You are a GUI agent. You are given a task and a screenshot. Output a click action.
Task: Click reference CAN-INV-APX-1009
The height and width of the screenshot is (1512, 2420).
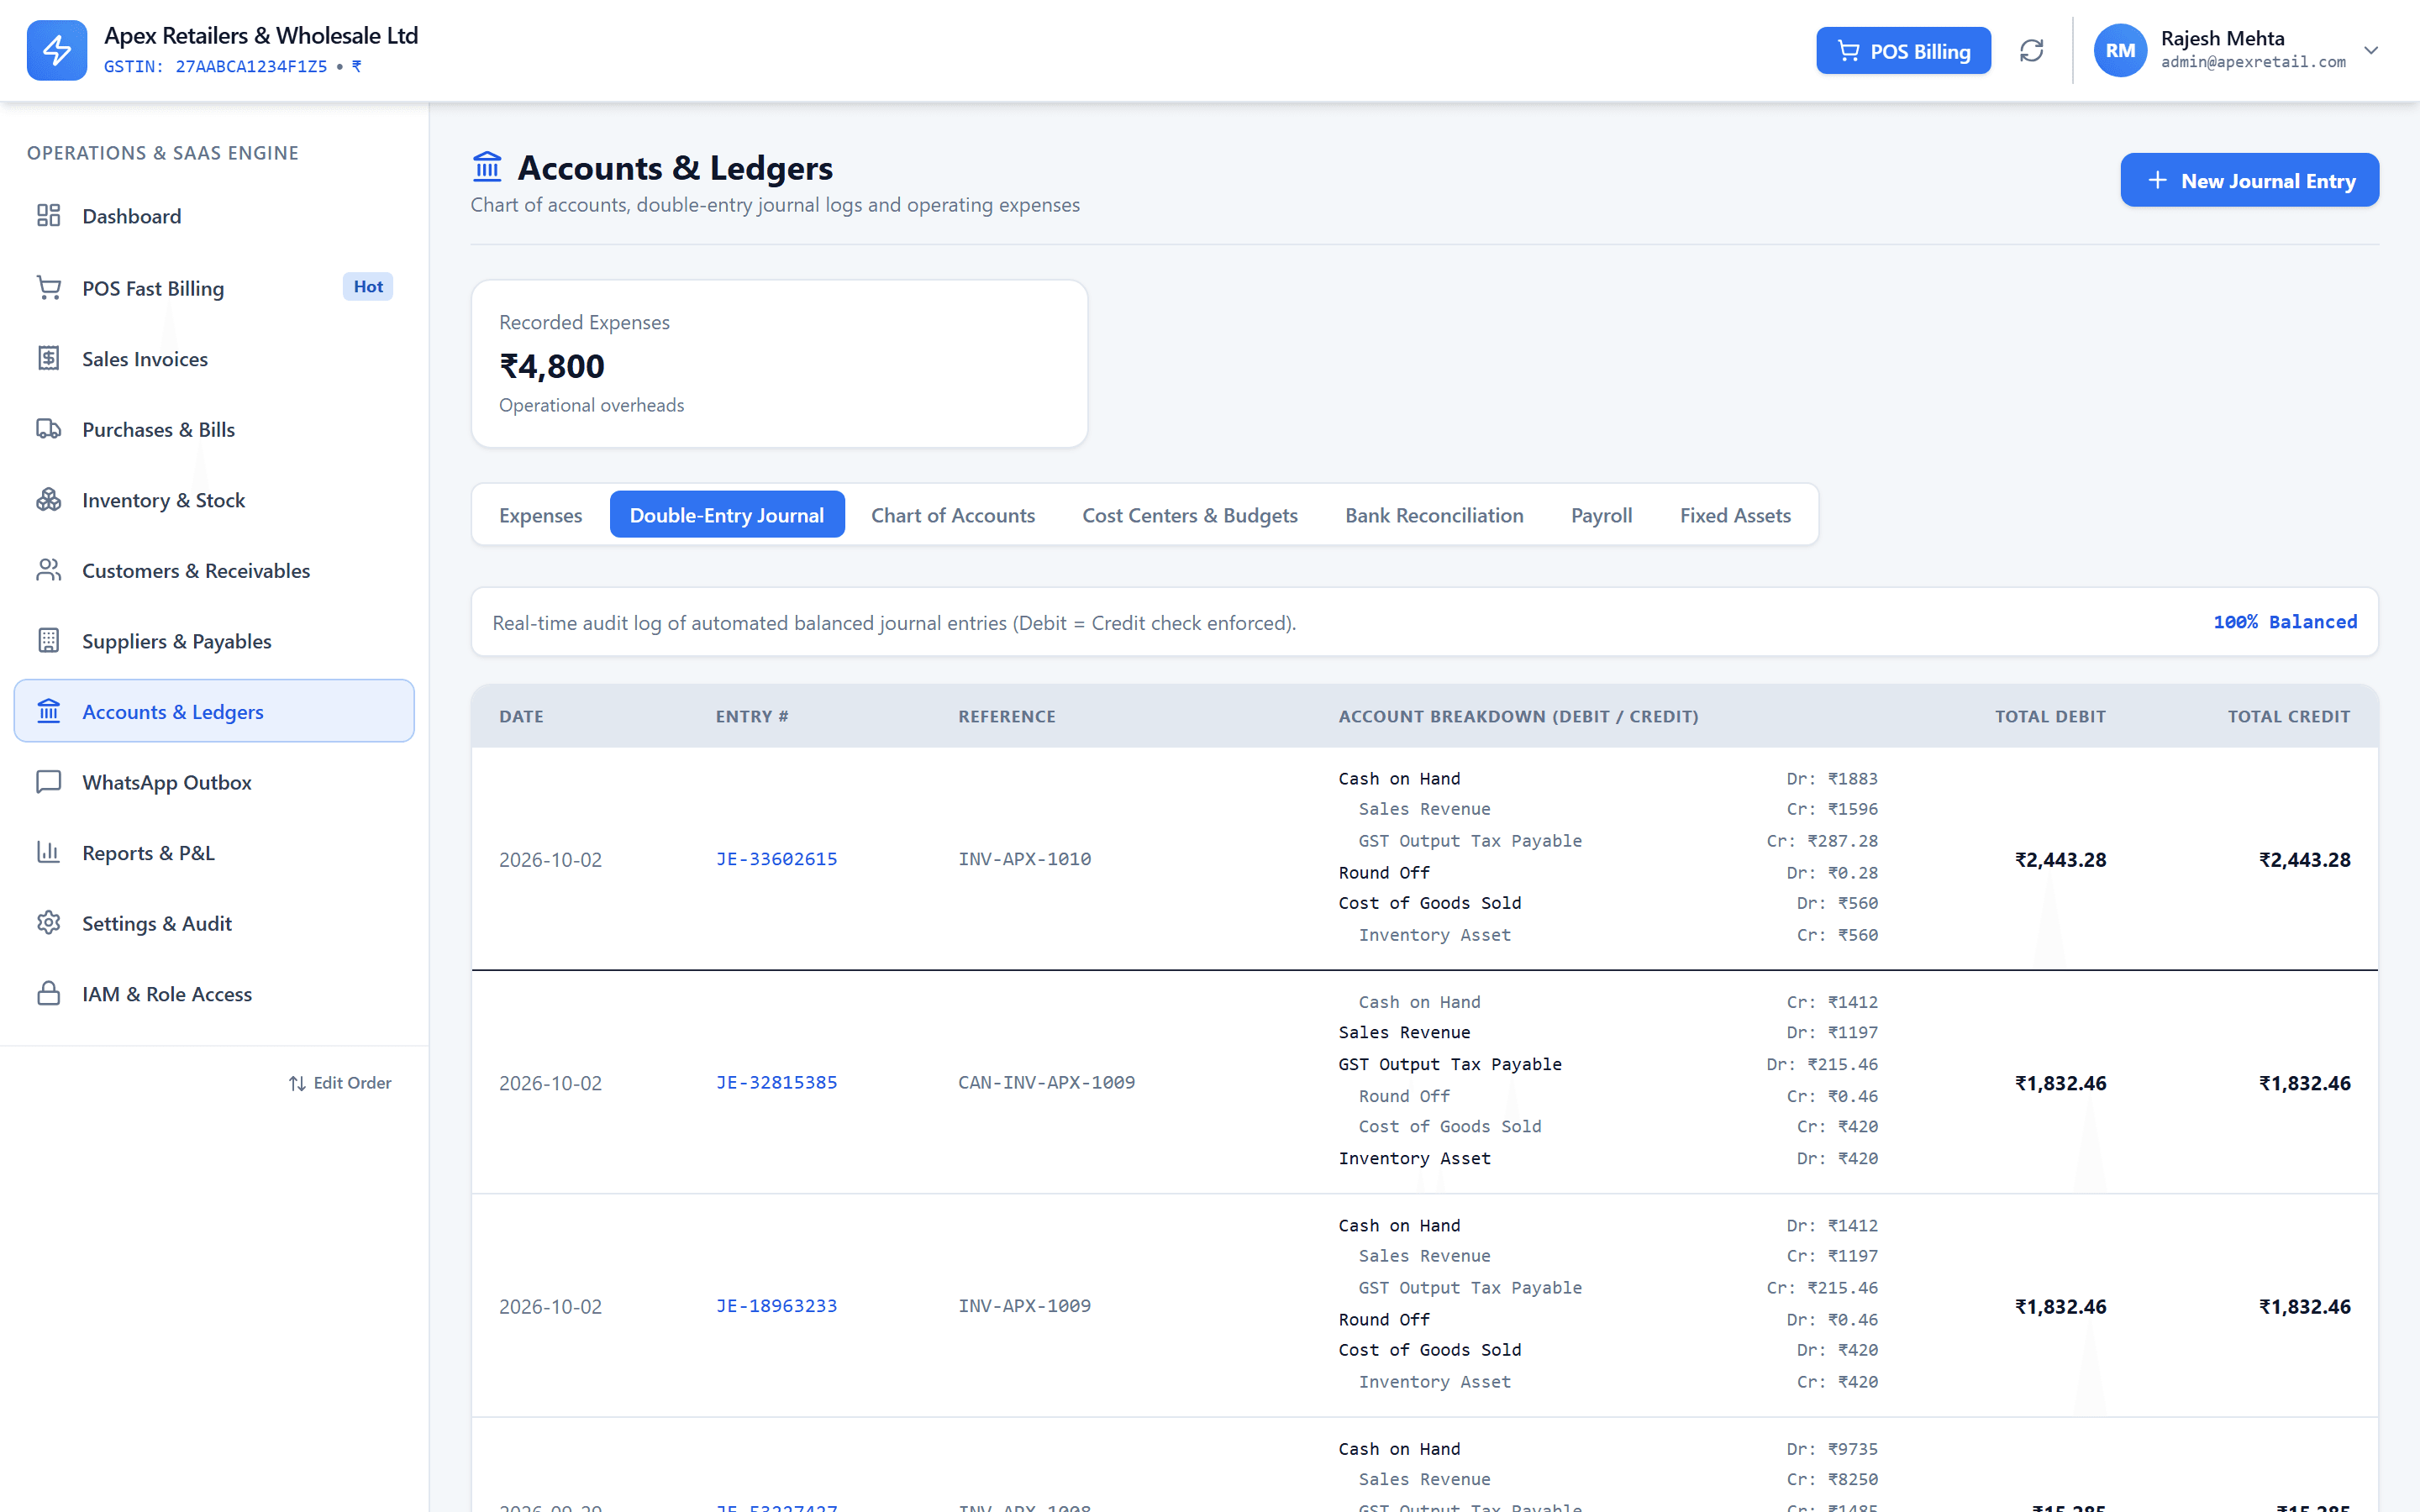(1046, 1082)
